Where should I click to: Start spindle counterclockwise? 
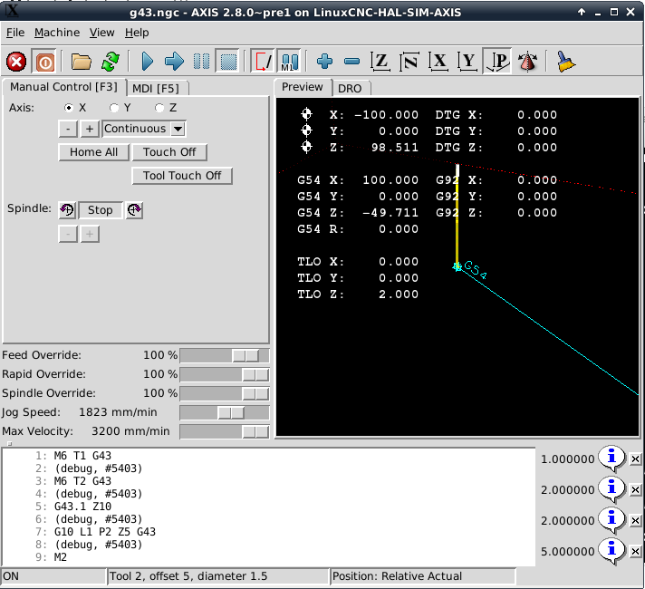click(67, 210)
